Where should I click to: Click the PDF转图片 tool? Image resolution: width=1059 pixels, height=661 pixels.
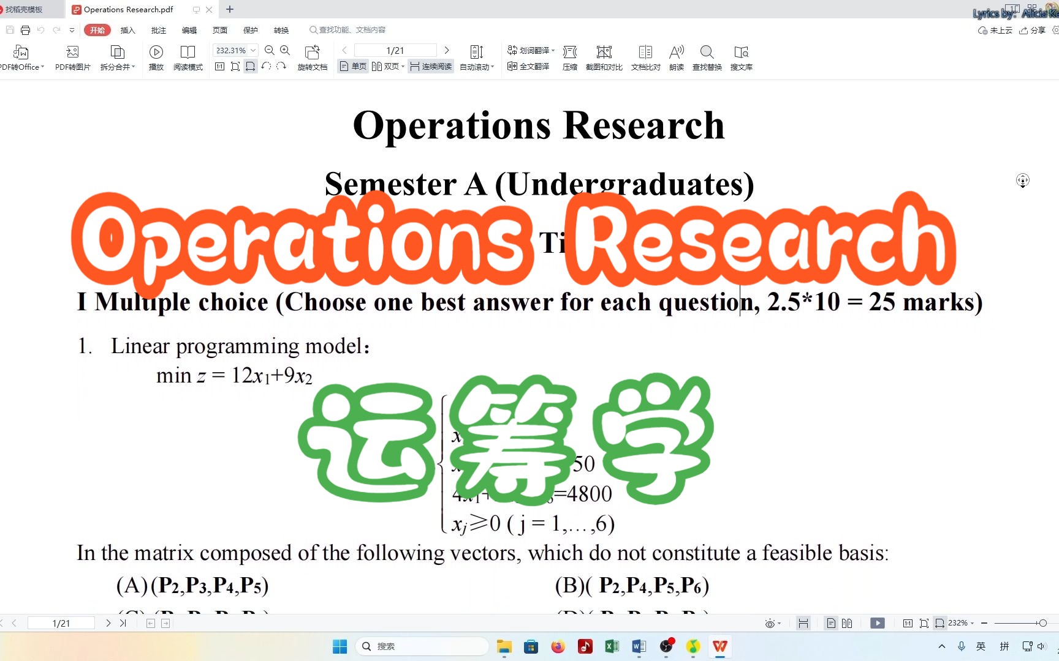72,58
